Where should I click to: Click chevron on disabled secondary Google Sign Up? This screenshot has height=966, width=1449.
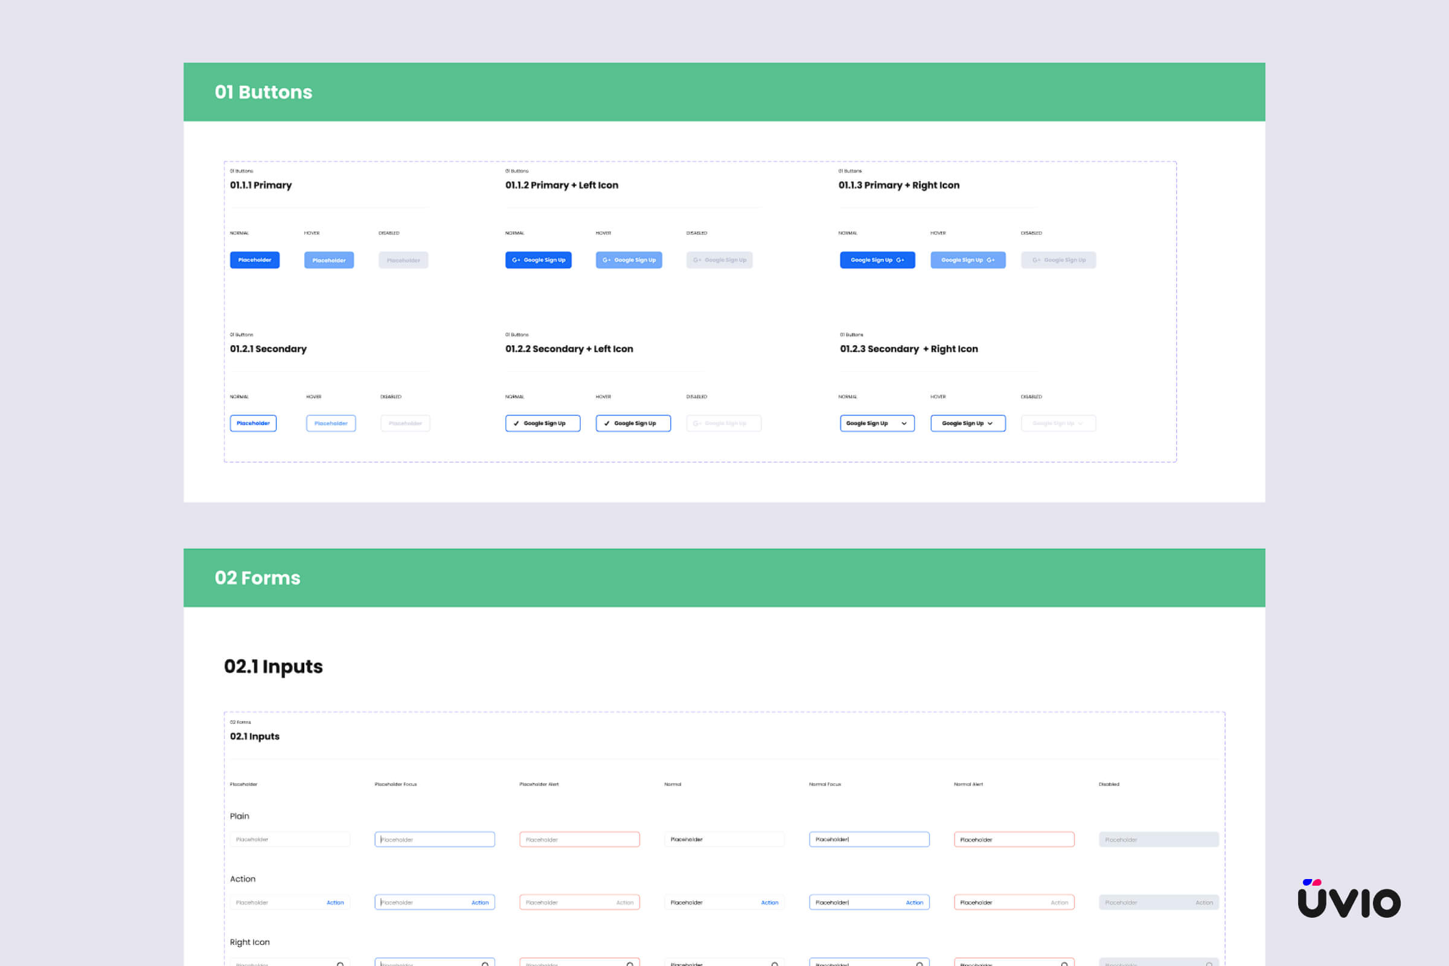pyautogui.click(x=1081, y=423)
